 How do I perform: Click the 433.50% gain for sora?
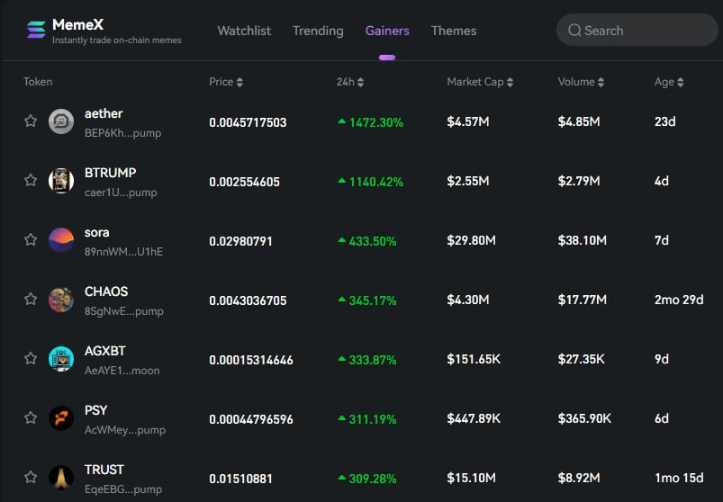(x=367, y=241)
